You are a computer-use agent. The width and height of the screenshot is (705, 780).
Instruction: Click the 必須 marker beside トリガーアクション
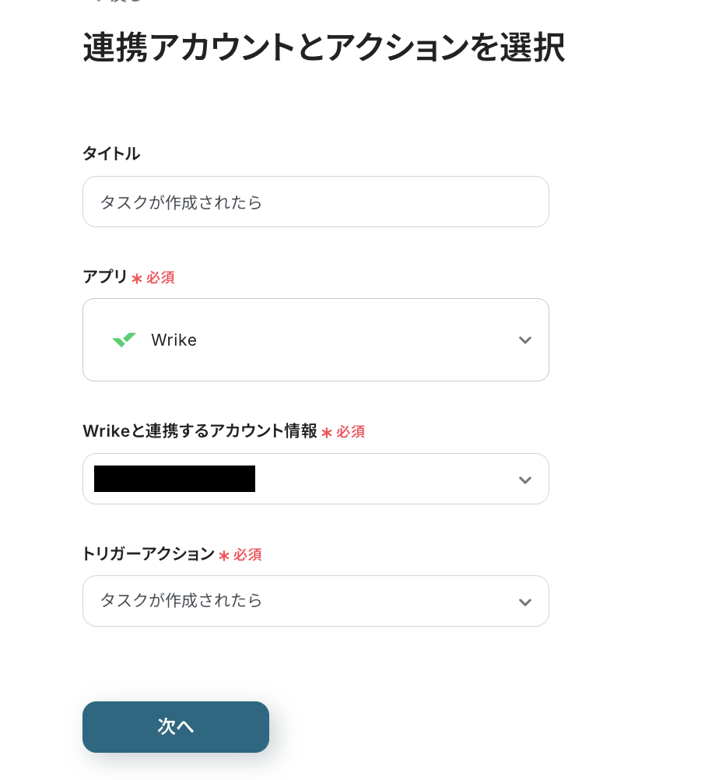click(247, 555)
